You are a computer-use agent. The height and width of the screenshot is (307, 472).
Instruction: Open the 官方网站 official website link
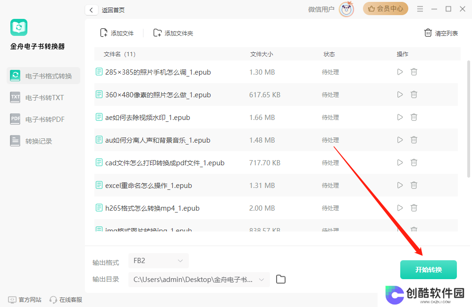(25, 300)
